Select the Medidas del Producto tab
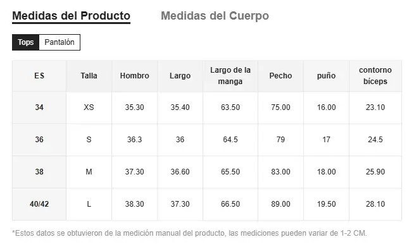 71,16
